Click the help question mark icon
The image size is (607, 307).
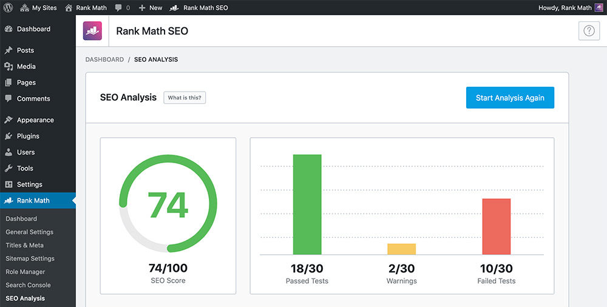click(589, 31)
